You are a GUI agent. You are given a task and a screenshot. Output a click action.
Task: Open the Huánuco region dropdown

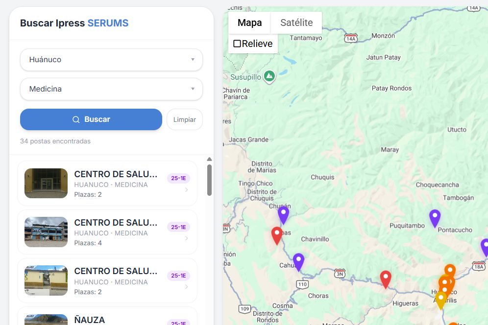tap(111, 59)
